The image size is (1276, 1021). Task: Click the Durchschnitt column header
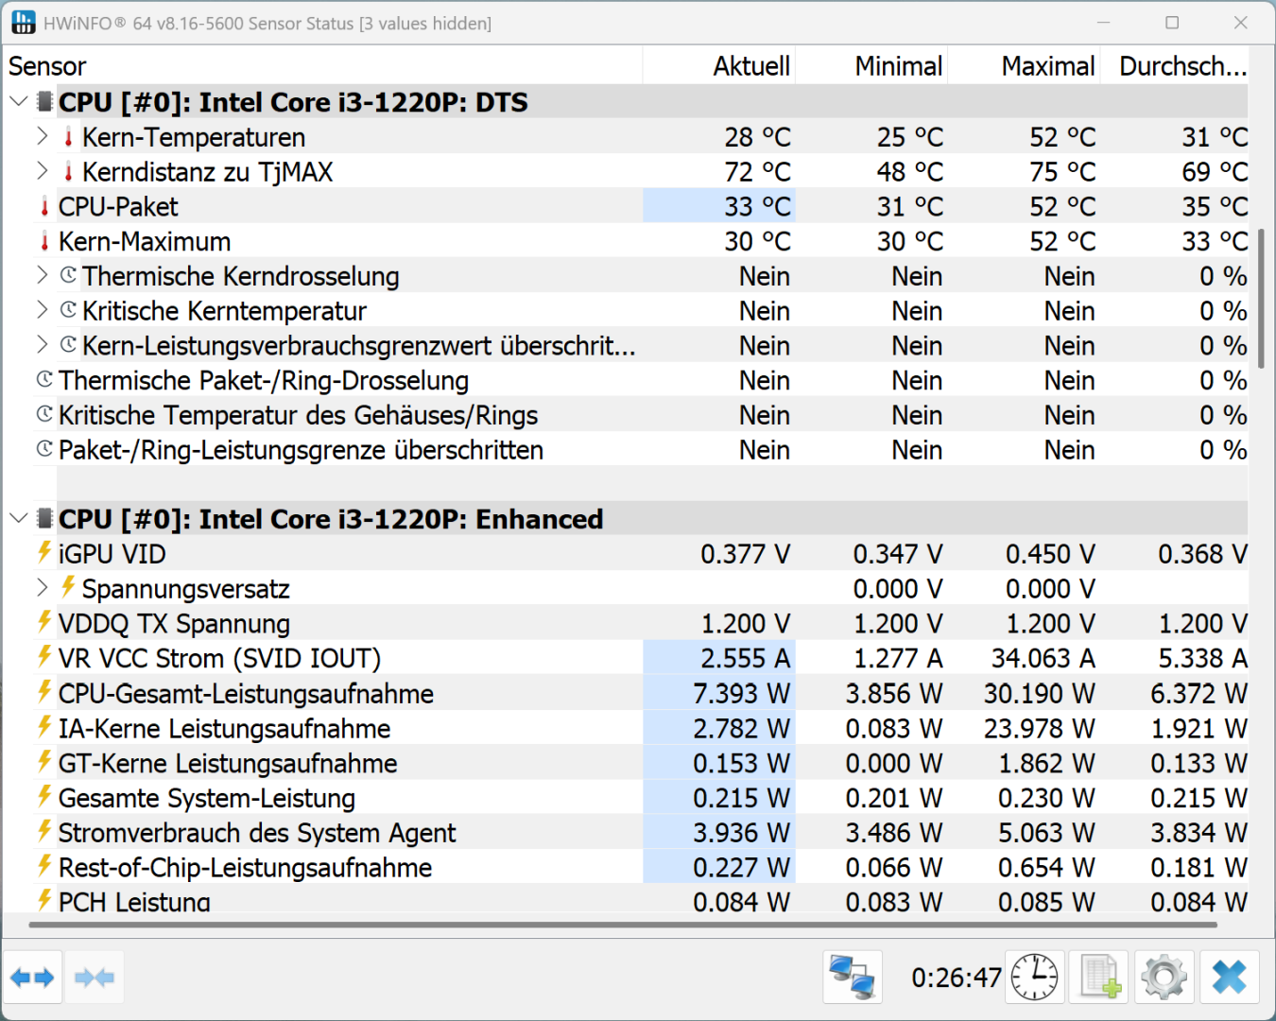click(x=1175, y=66)
